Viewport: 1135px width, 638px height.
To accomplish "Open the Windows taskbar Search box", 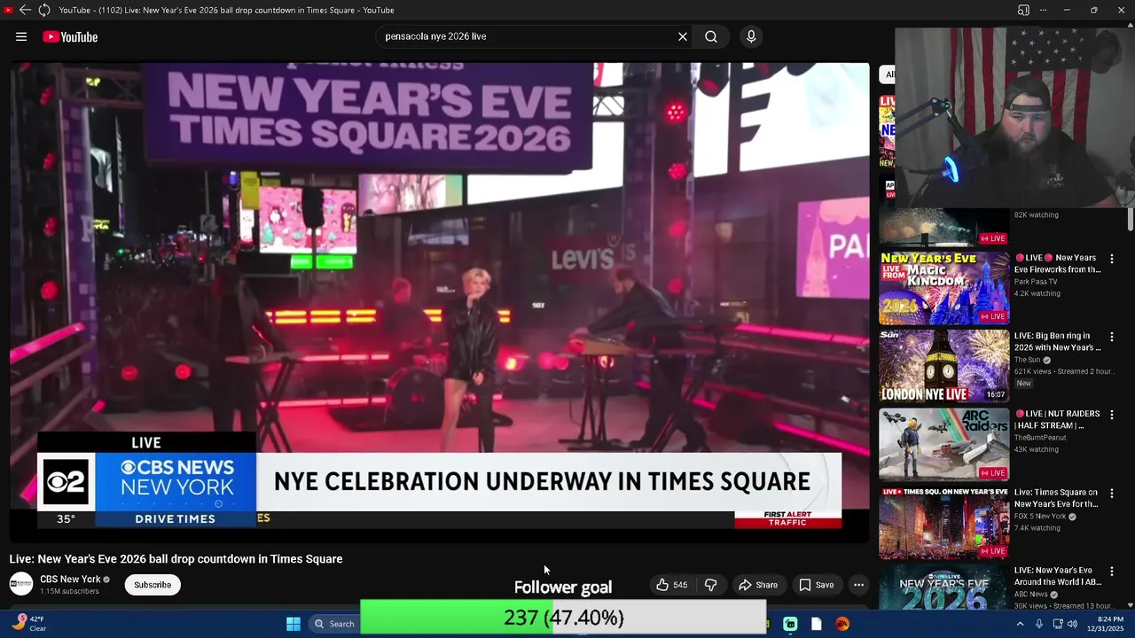I will (x=334, y=624).
